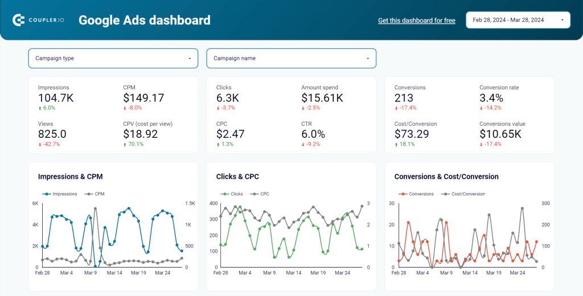Click the green 6.0% Impressions change indicator

[47, 108]
